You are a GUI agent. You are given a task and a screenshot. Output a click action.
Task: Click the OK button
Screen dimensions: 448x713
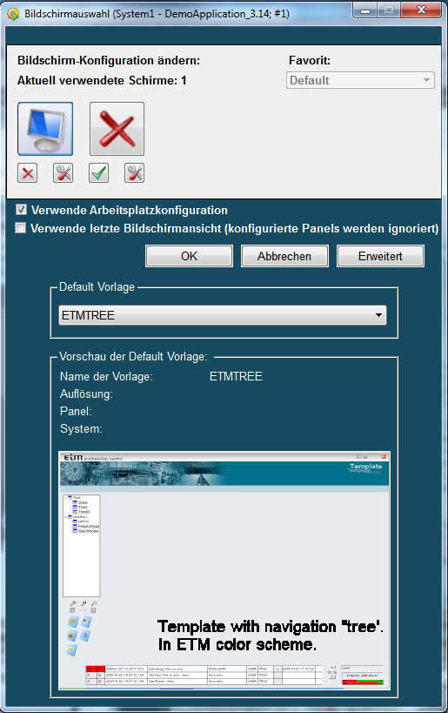coord(189,256)
